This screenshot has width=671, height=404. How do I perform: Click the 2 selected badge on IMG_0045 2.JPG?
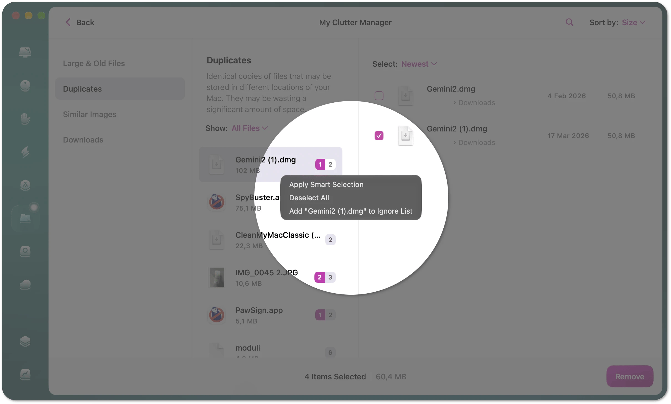(319, 277)
